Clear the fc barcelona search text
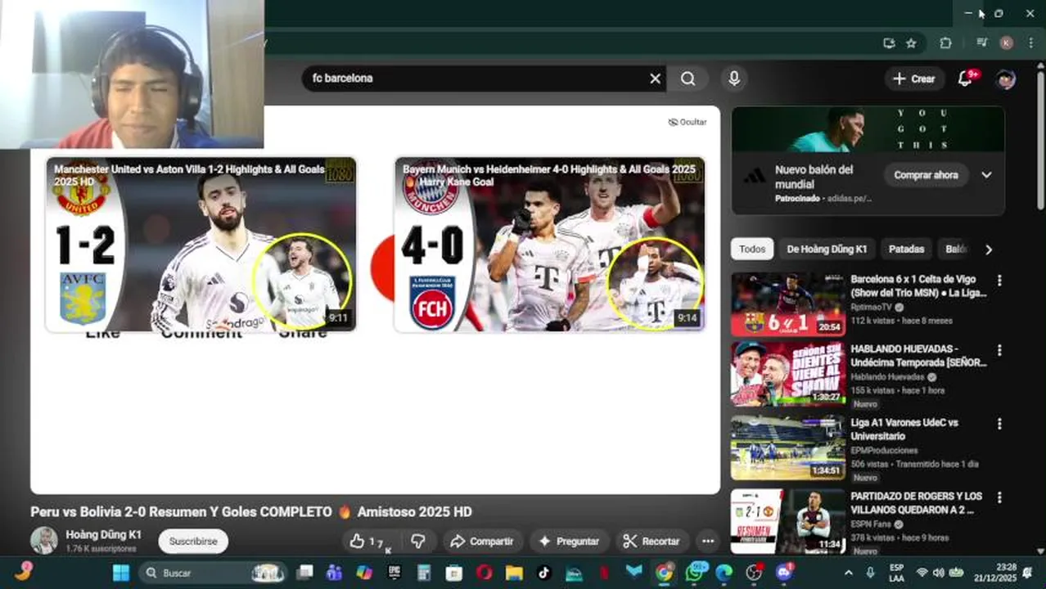Screen dimensions: 1046x589 [655, 79]
